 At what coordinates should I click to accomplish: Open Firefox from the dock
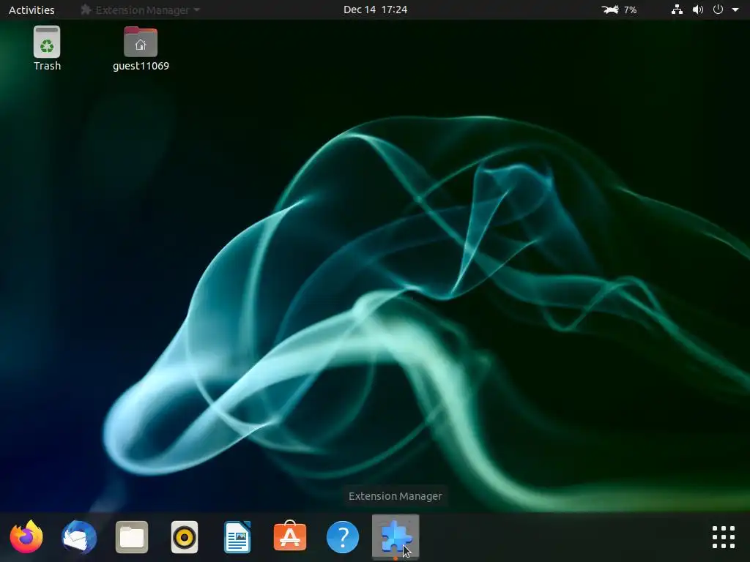26,536
